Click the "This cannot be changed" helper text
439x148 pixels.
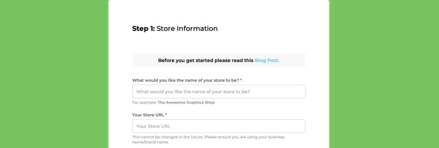[209, 137]
